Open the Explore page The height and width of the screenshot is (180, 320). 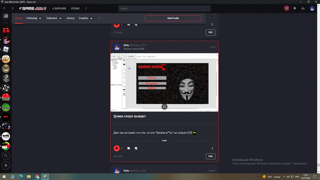point(59,9)
